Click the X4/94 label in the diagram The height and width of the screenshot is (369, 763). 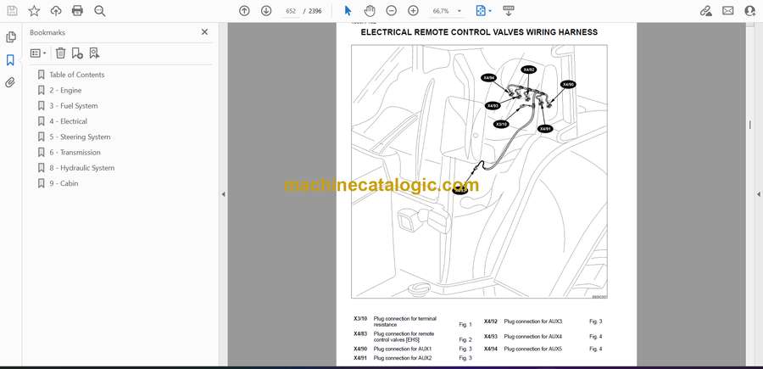[488, 78]
